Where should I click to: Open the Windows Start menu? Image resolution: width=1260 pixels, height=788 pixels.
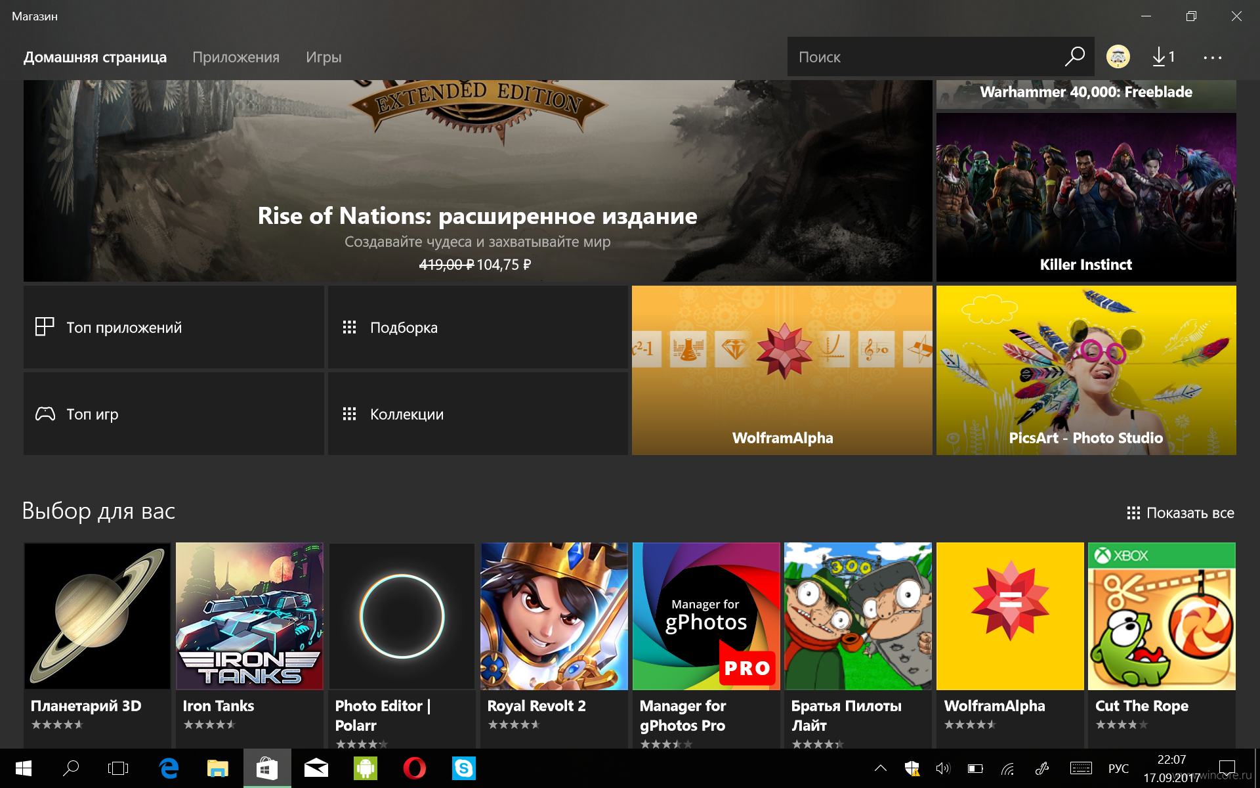pos(24,768)
